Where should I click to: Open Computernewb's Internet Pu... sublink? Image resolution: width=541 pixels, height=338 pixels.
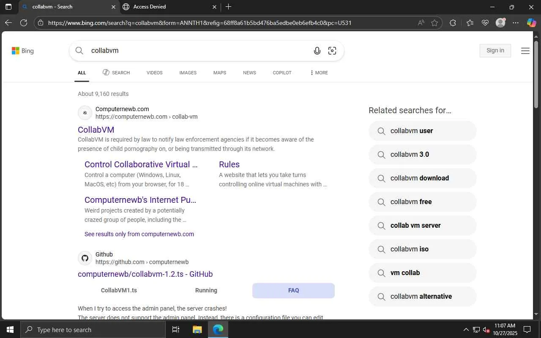coord(140,200)
